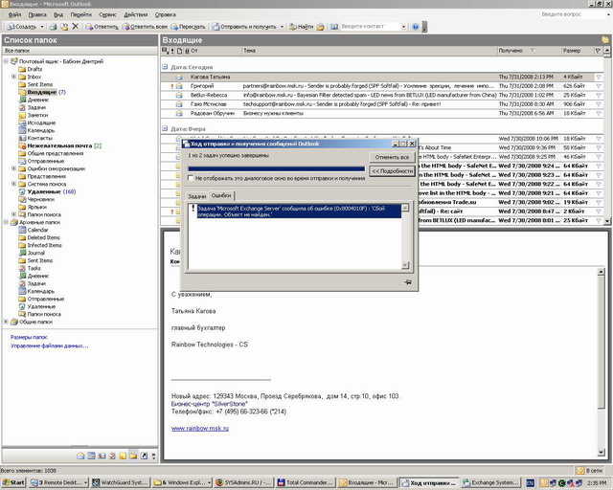Click the 'Отменить все' button
Screen dimensions: 613x490
392,157
